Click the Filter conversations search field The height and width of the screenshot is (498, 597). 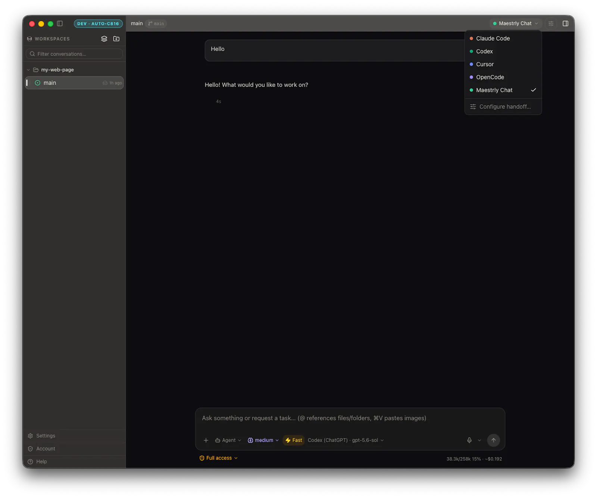pos(74,54)
